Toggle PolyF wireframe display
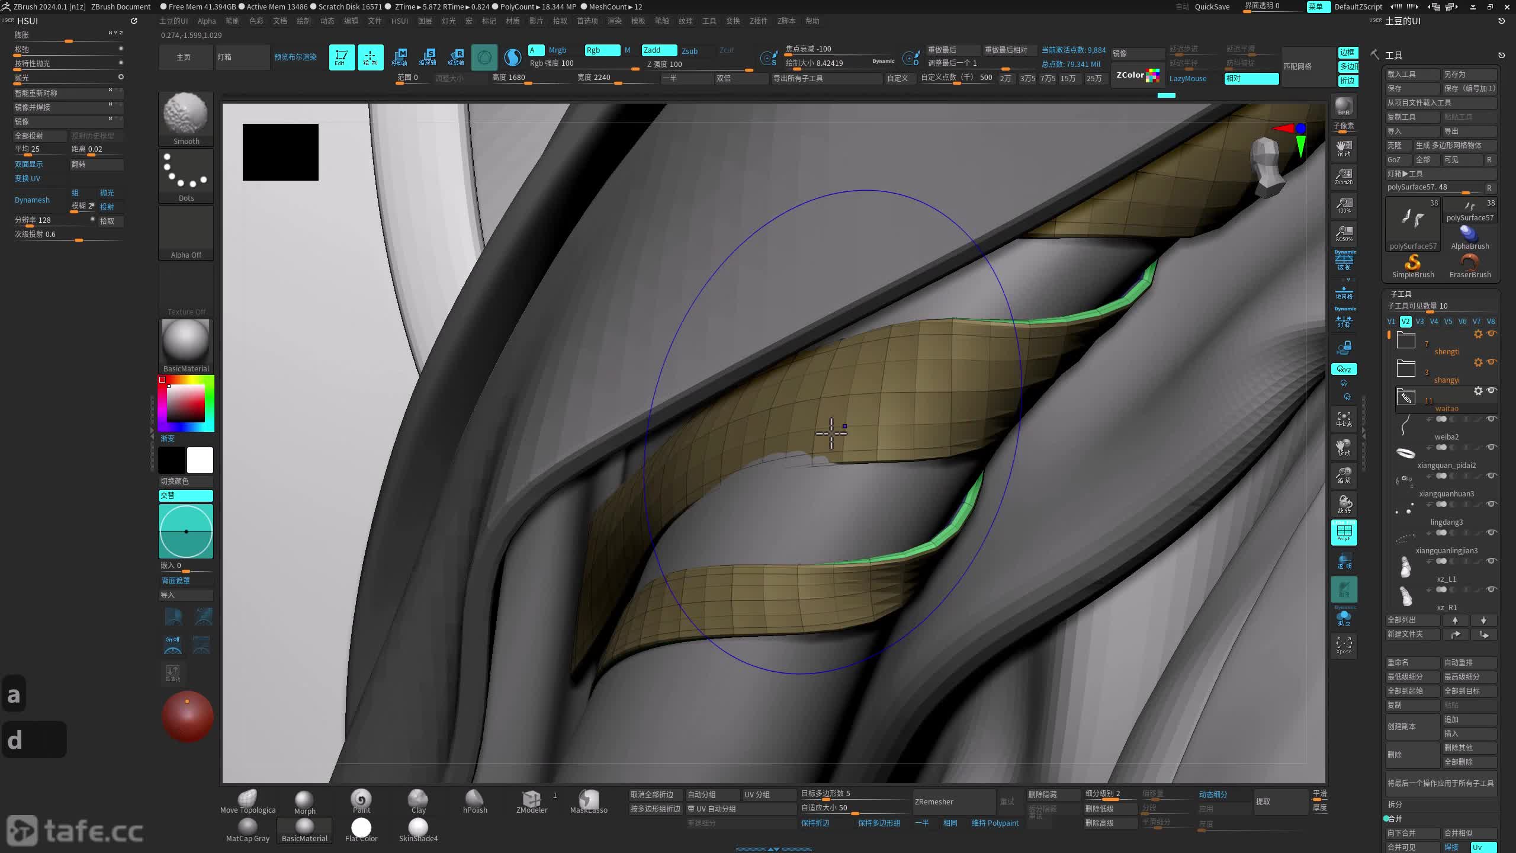This screenshot has width=1516, height=853. [1344, 532]
